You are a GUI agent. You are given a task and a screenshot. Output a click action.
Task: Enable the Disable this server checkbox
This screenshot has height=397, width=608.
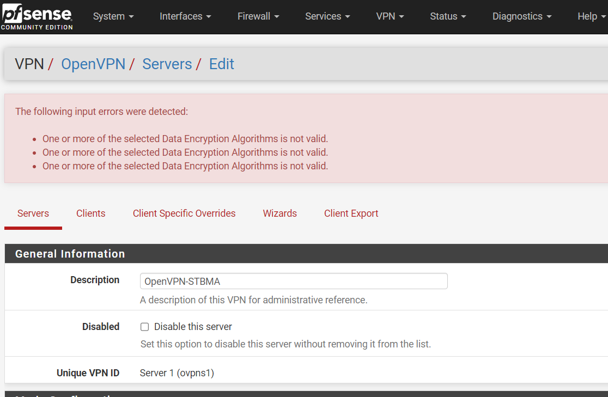[145, 327]
